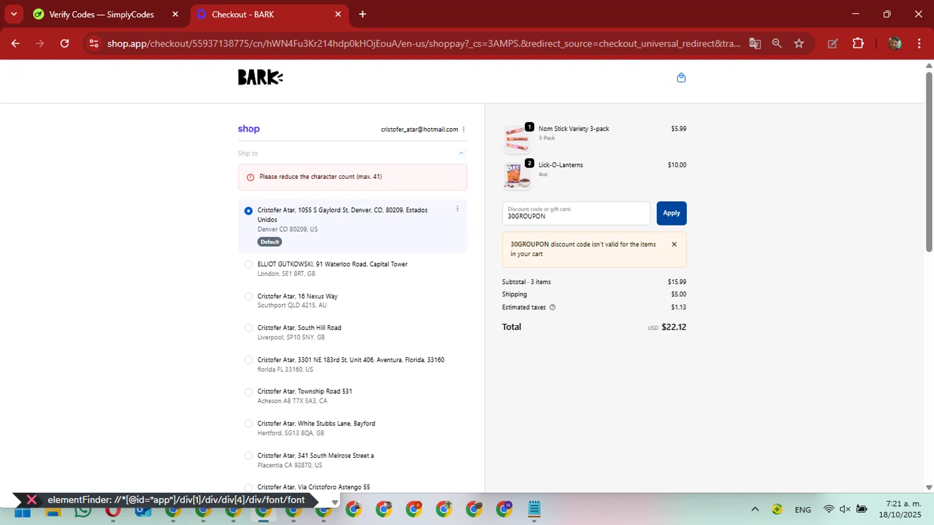934x525 pixels.
Task: Dismiss the 30GROUPON invalid code message
Action: (x=674, y=245)
